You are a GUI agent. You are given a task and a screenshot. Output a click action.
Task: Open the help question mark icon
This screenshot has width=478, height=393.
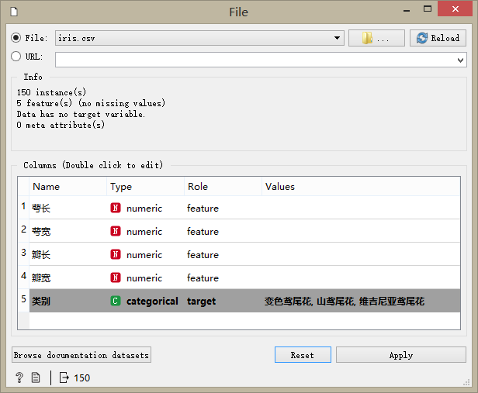tap(19, 377)
